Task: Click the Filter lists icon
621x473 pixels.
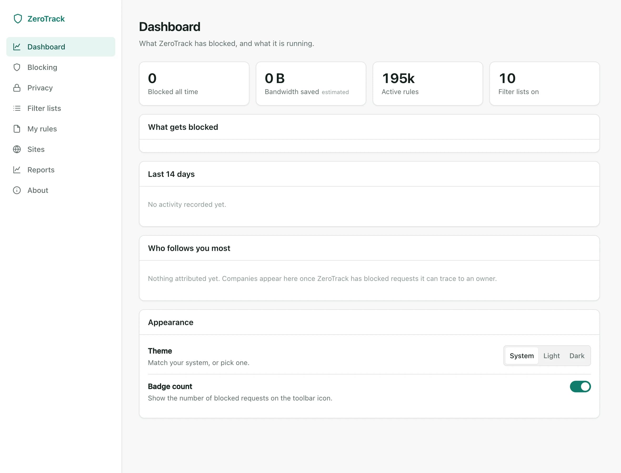Action: [x=17, y=108]
